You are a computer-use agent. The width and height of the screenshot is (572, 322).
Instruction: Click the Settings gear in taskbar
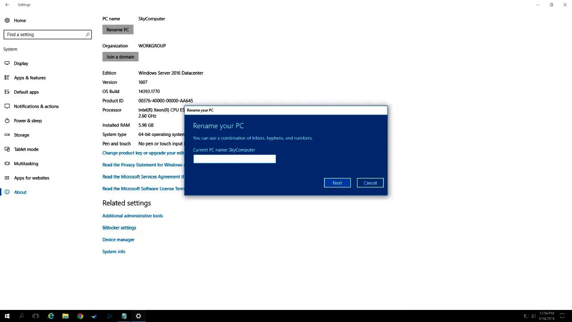[x=139, y=316]
